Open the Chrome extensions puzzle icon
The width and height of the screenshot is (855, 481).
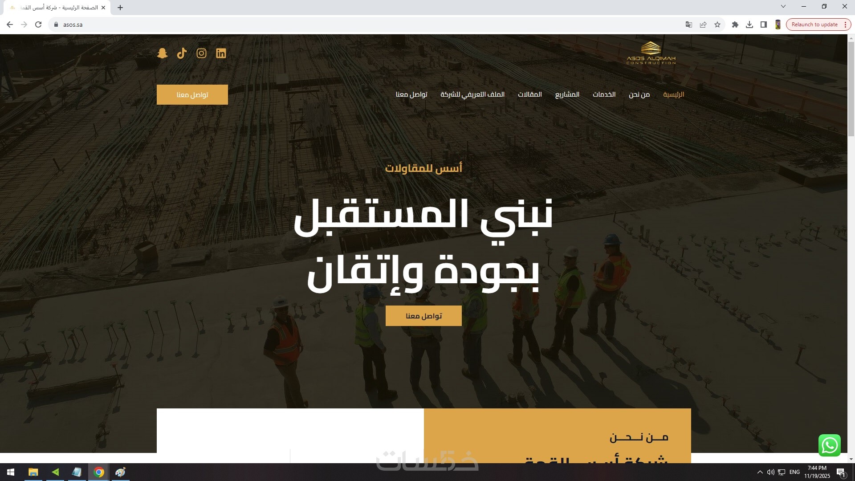tap(735, 24)
